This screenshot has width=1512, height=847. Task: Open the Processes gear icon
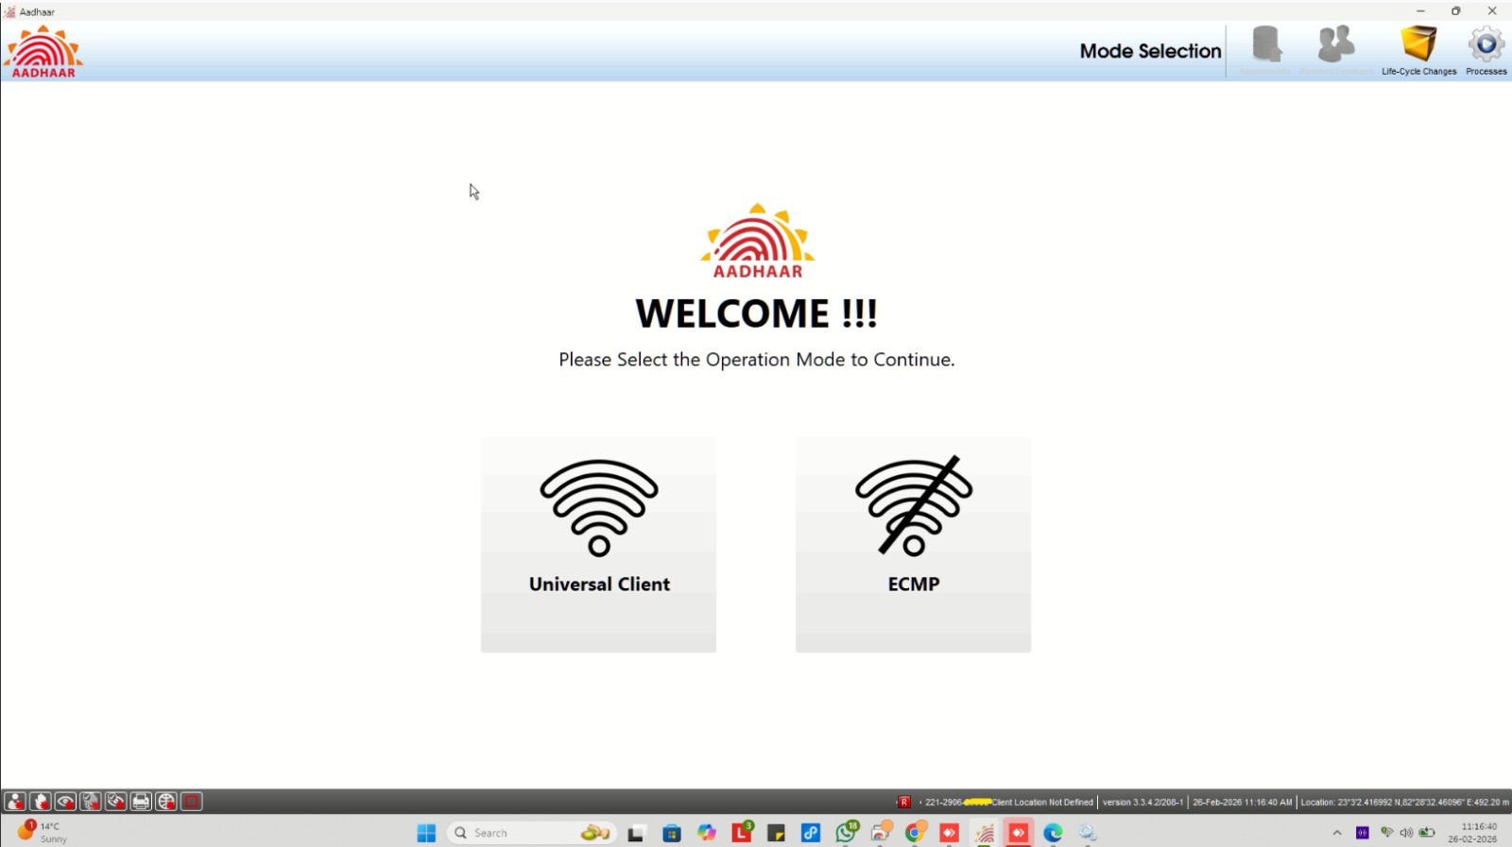click(x=1486, y=51)
